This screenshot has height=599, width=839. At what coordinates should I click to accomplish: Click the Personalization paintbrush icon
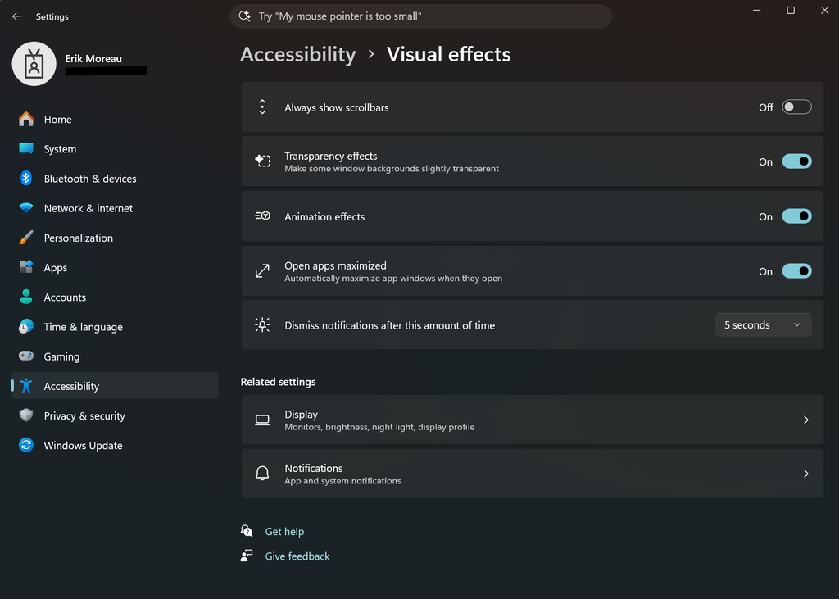click(x=25, y=238)
